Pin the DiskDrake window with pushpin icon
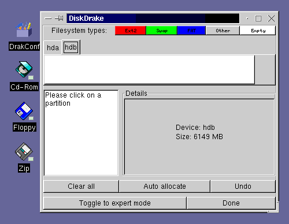 tap(59, 18)
